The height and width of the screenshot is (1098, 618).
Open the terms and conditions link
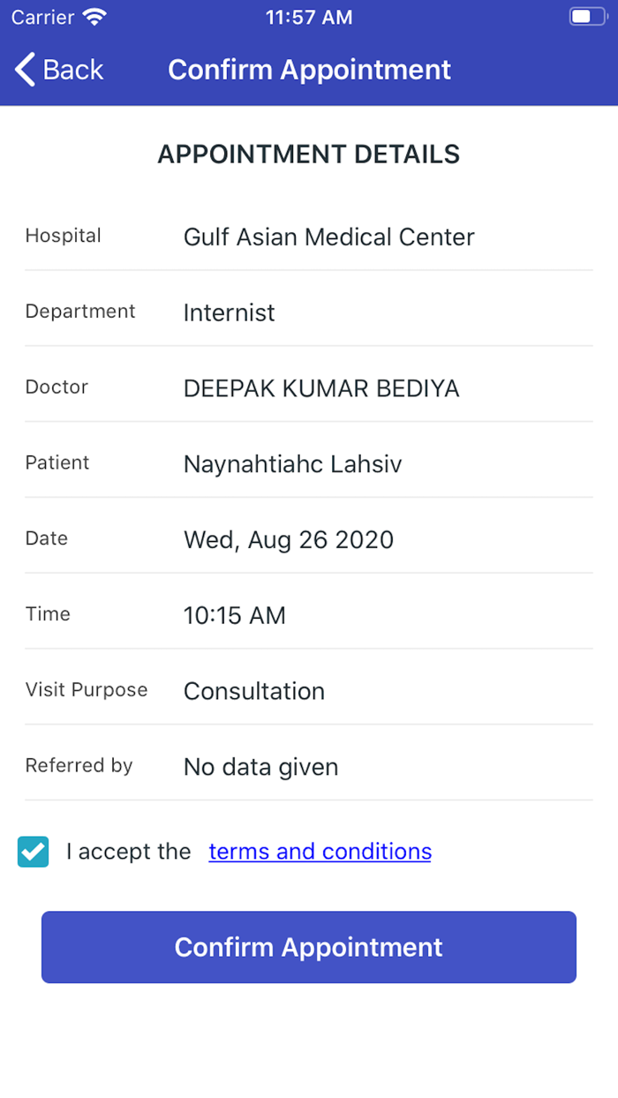(320, 852)
